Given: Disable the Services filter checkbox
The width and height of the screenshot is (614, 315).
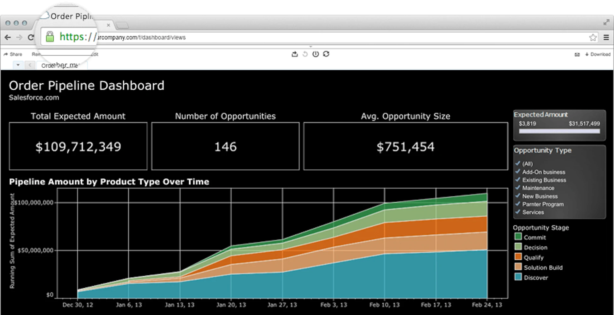Looking at the screenshot, I should [518, 212].
